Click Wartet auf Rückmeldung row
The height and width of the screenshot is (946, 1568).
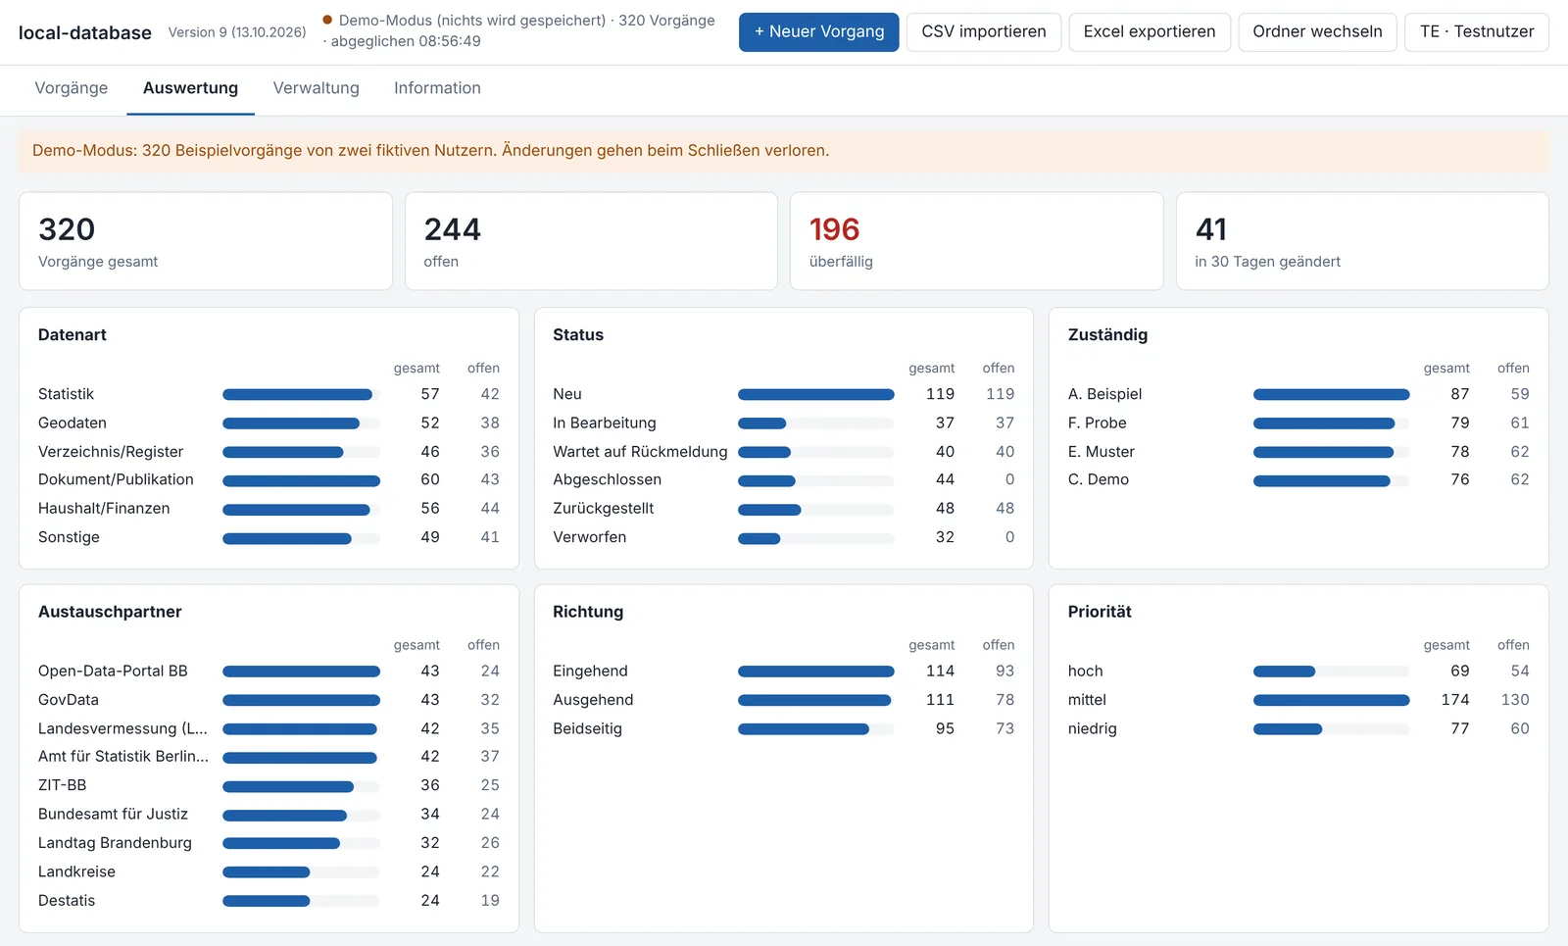click(783, 452)
